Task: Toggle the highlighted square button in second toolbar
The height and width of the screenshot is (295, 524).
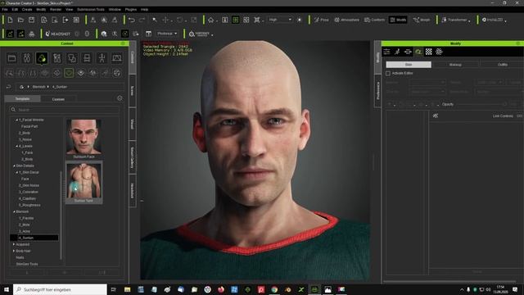Action: [125, 34]
